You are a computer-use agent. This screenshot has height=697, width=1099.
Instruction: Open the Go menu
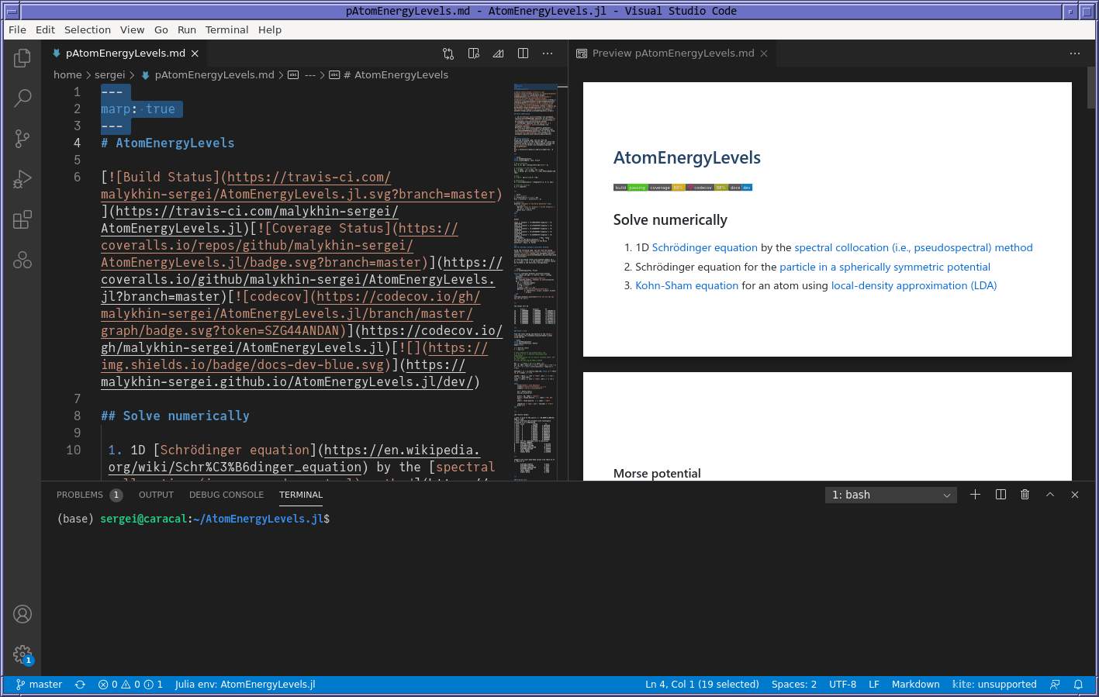(x=161, y=29)
